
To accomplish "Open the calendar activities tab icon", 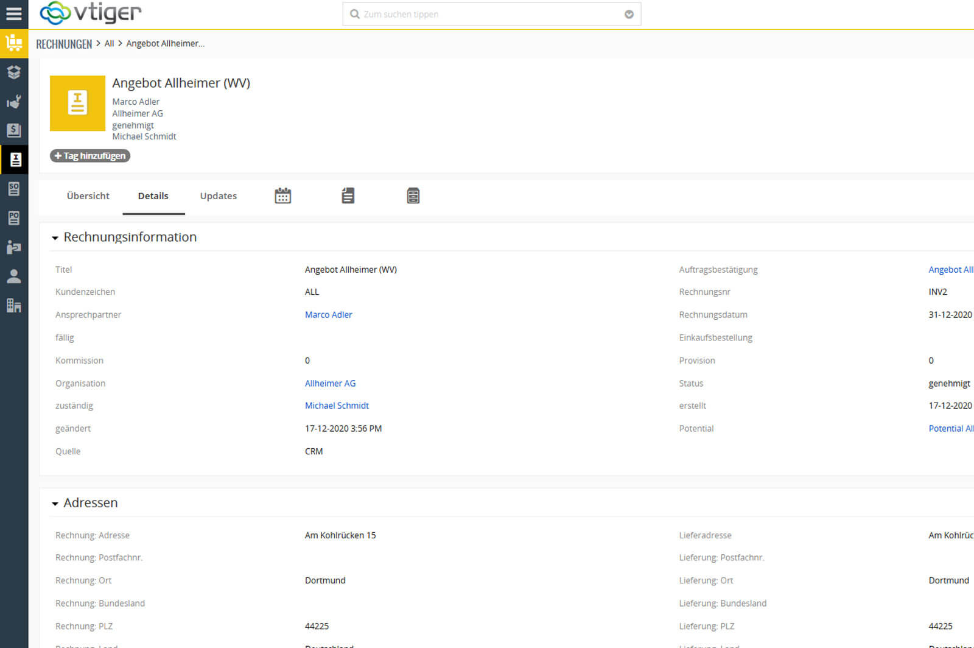I will 282,196.
